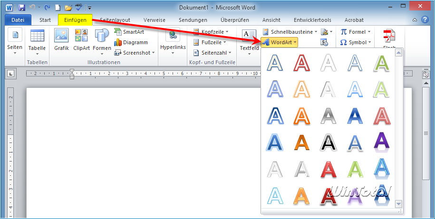Create a new blank document icon
The image size is (435, 219).
tap(58, 8)
